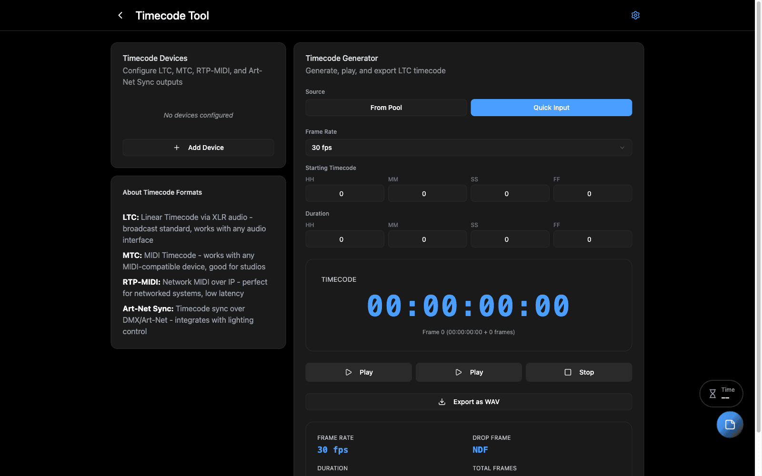This screenshot has height=476, width=762.
Task: Click the plus icon beside Add Device
Action: point(177,148)
